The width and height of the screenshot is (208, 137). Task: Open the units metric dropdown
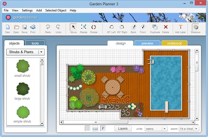click(x=156, y=129)
